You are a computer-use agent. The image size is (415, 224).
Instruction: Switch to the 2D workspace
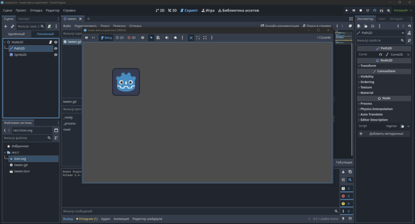point(160,11)
